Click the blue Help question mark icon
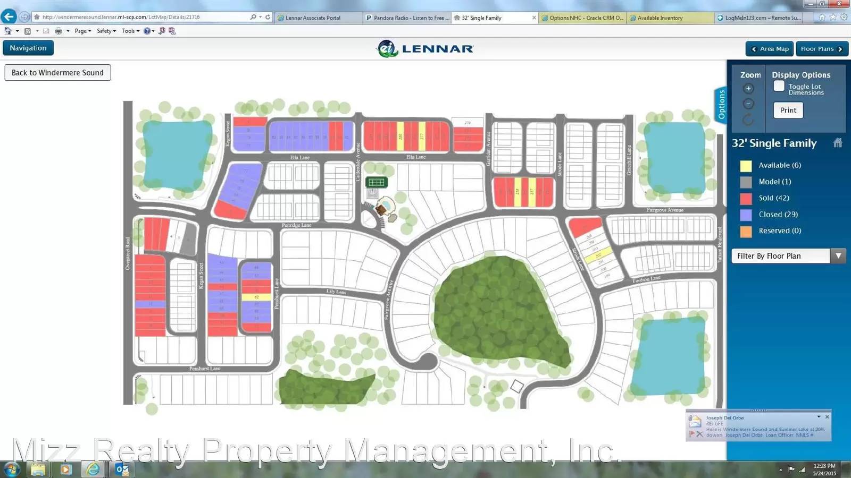Screen dimensions: 851x478 click(147, 31)
